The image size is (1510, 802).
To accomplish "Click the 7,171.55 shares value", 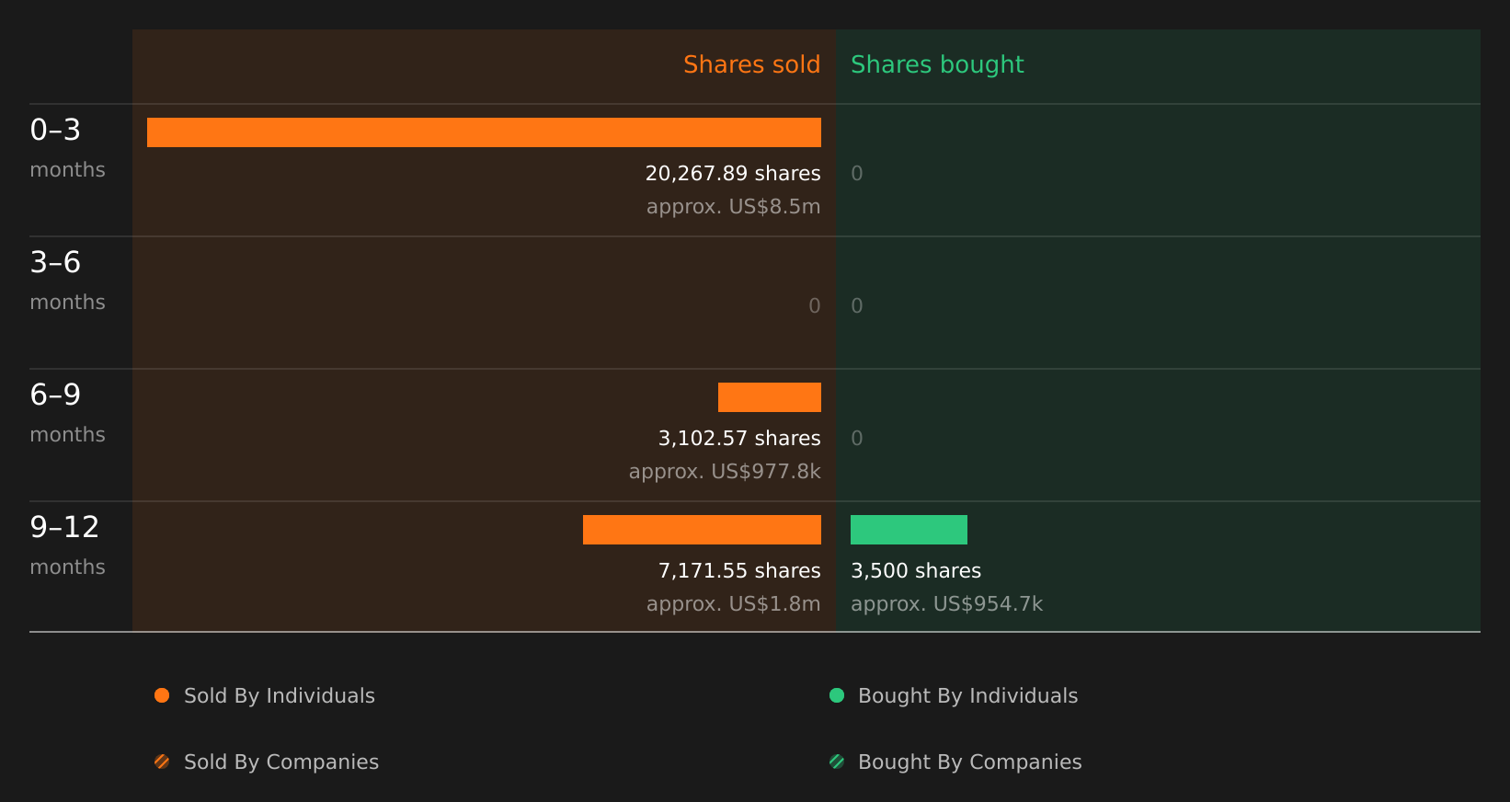I will pyautogui.click(x=739, y=571).
